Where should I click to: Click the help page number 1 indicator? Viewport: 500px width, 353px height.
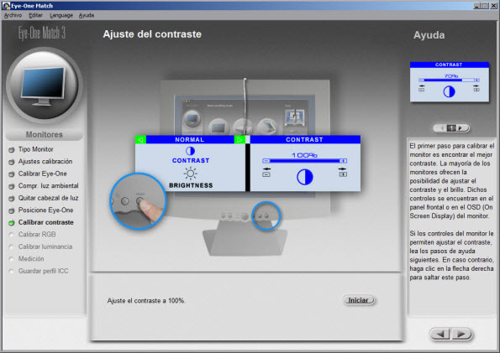pos(451,128)
